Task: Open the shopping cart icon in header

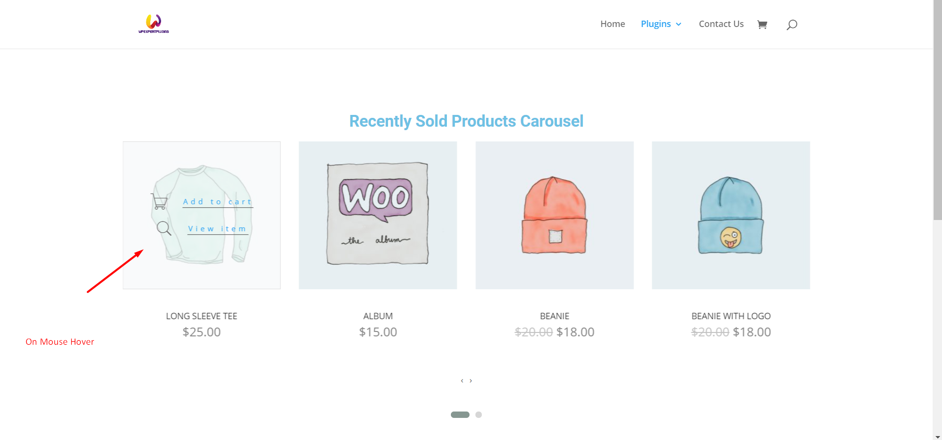Action: click(762, 25)
